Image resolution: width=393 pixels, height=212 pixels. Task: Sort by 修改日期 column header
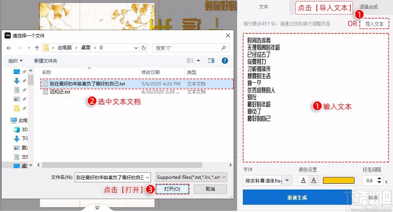(x=151, y=72)
